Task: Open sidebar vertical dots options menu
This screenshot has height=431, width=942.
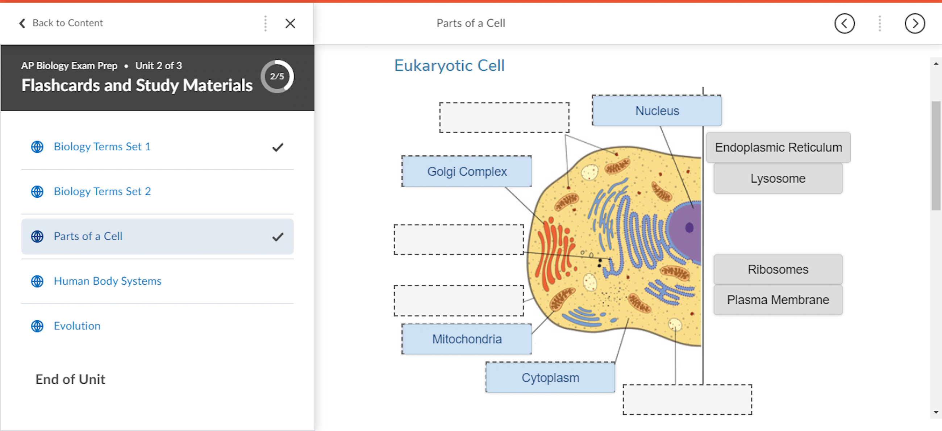Action: pos(266,24)
